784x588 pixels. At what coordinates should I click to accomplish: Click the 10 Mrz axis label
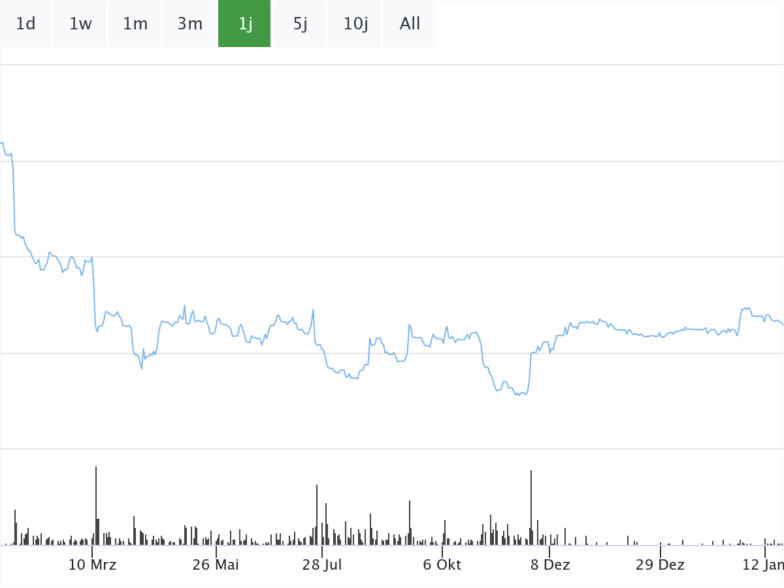tap(92, 564)
